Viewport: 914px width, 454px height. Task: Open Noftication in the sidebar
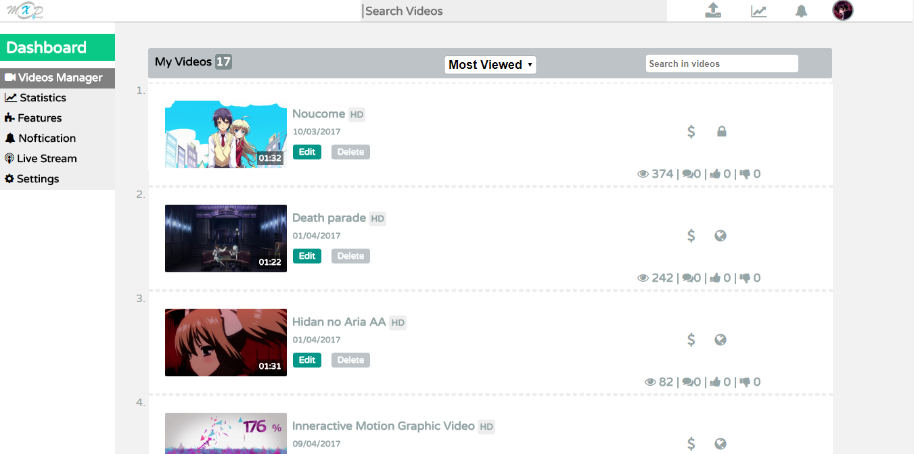[58, 138]
